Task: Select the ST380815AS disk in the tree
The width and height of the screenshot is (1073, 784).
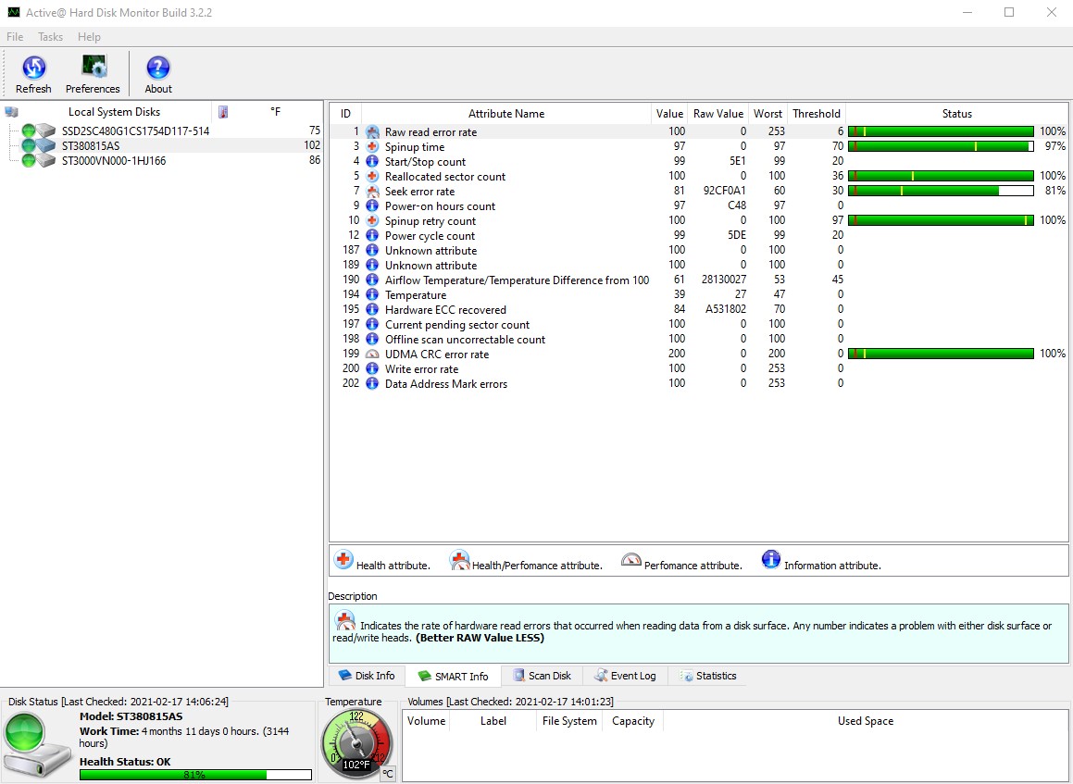Action: click(91, 146)
